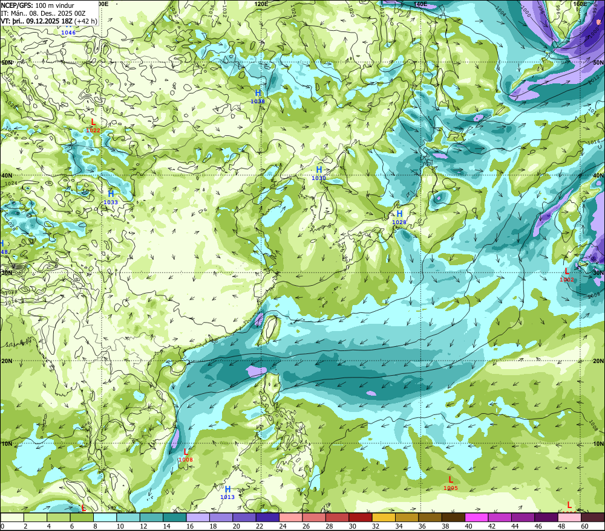605x531 pixels.
Task: Click the legend scale value 20
Action: tap(236, 526)
